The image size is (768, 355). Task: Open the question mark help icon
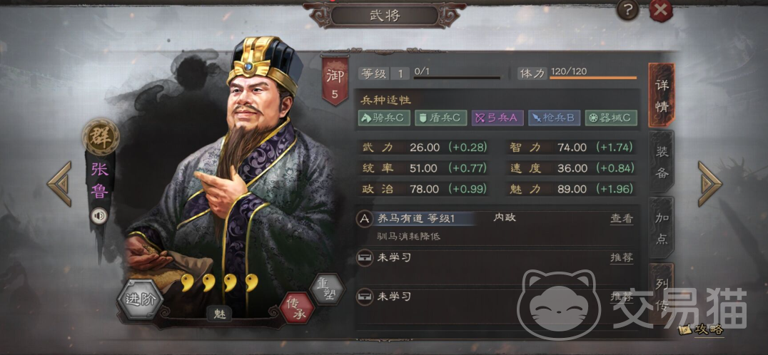pos(627,10)
